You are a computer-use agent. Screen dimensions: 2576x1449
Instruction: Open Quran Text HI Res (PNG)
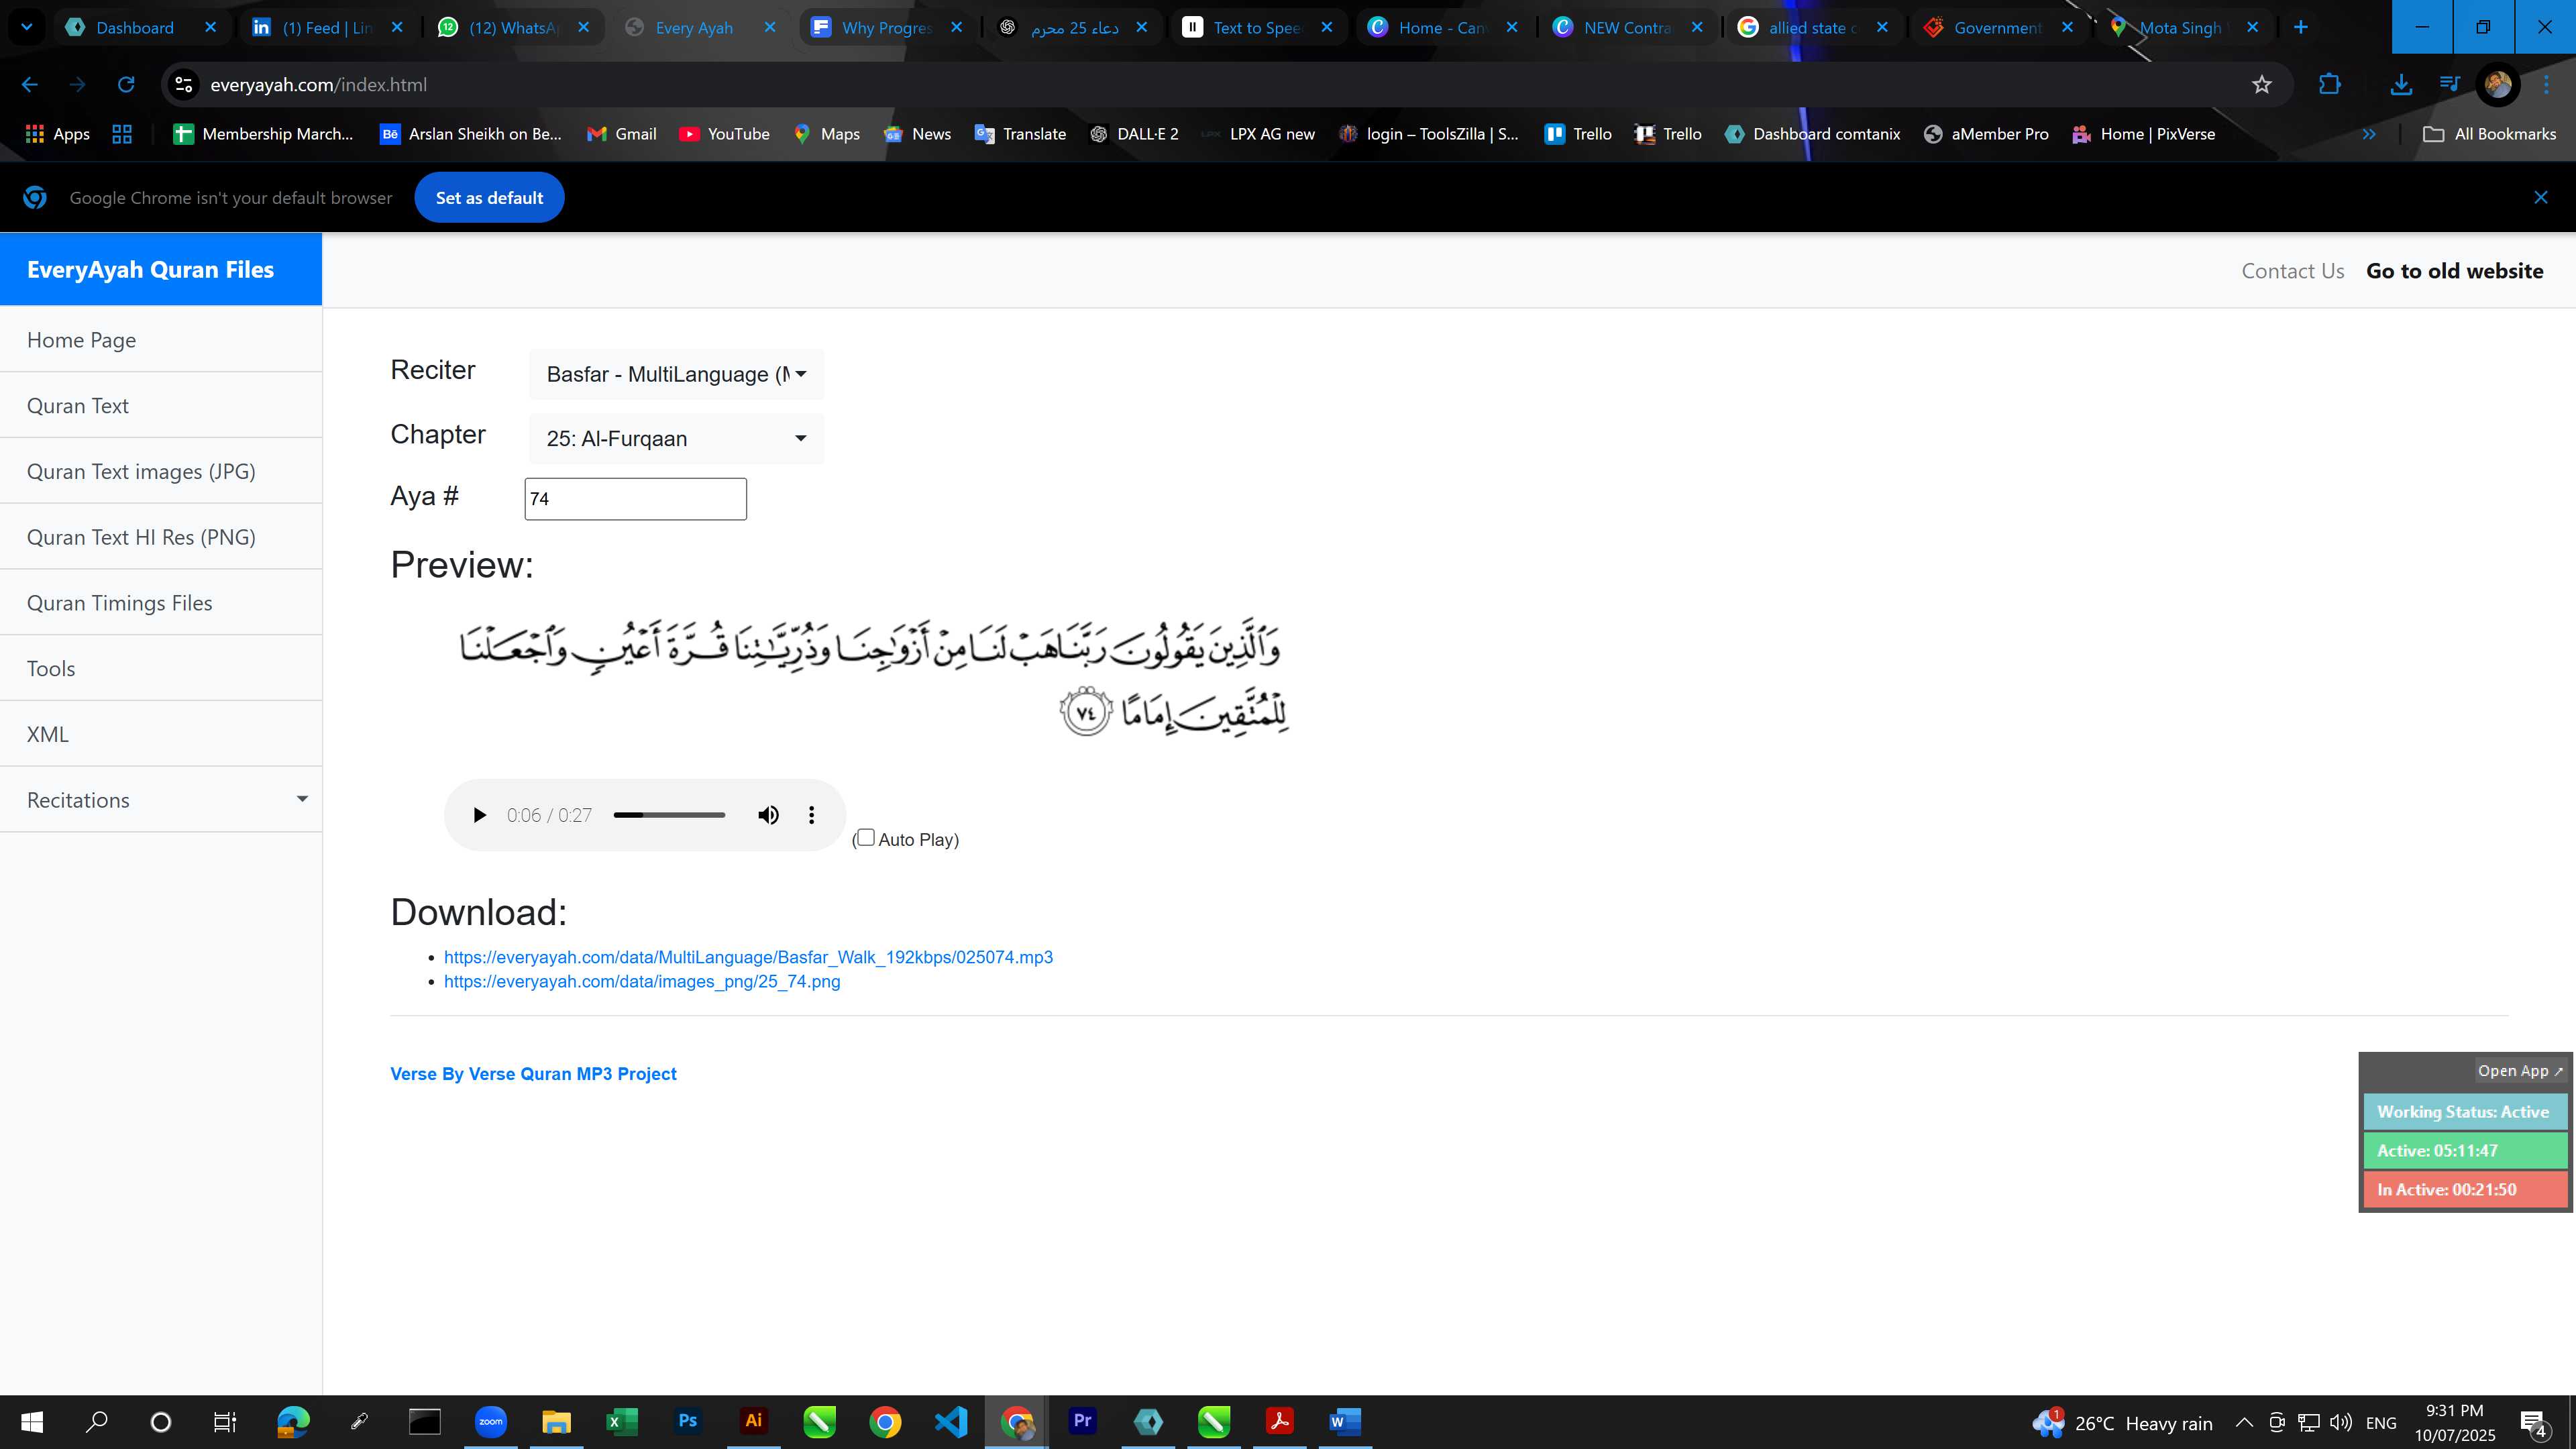click(x=161, y=537)
